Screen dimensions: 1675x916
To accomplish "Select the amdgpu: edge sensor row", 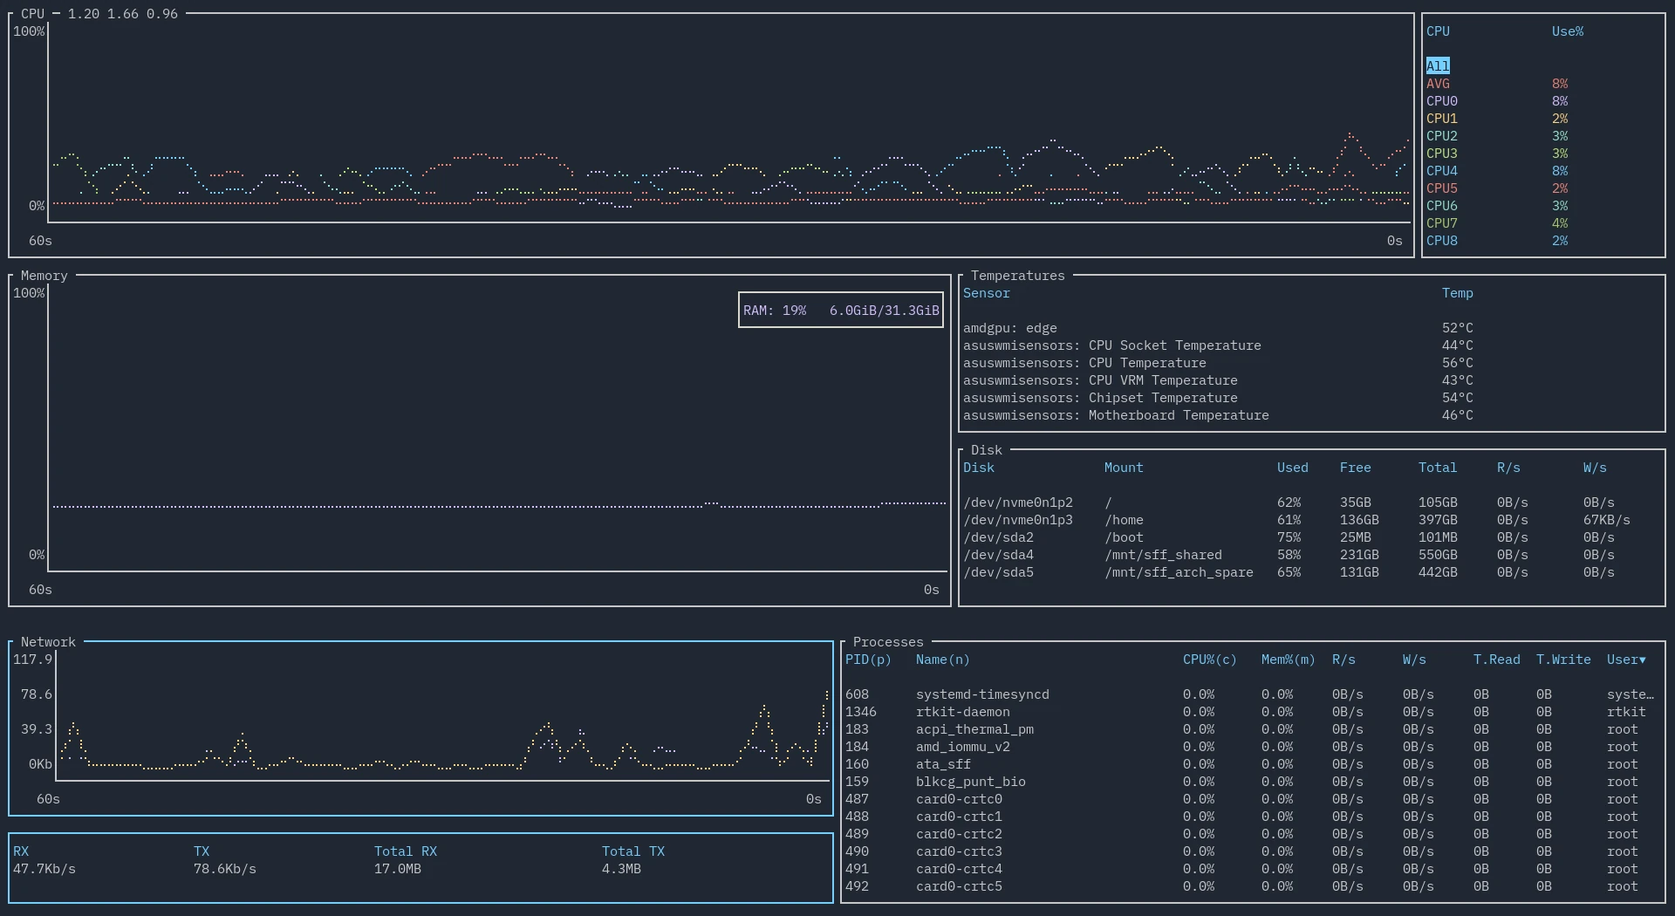I will [x=1009, y=328].
